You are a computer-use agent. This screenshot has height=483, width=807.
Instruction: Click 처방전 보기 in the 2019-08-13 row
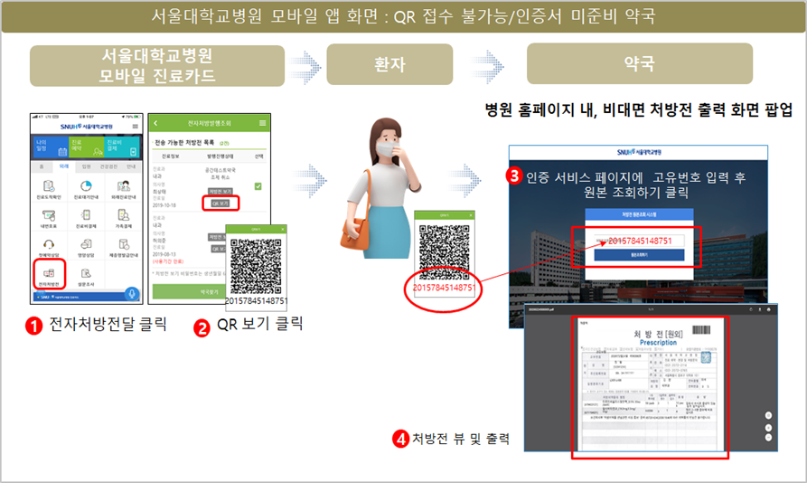[x=217, y=237]
